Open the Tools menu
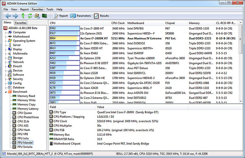This screenshot has height=158, width=245. [50, 9]
